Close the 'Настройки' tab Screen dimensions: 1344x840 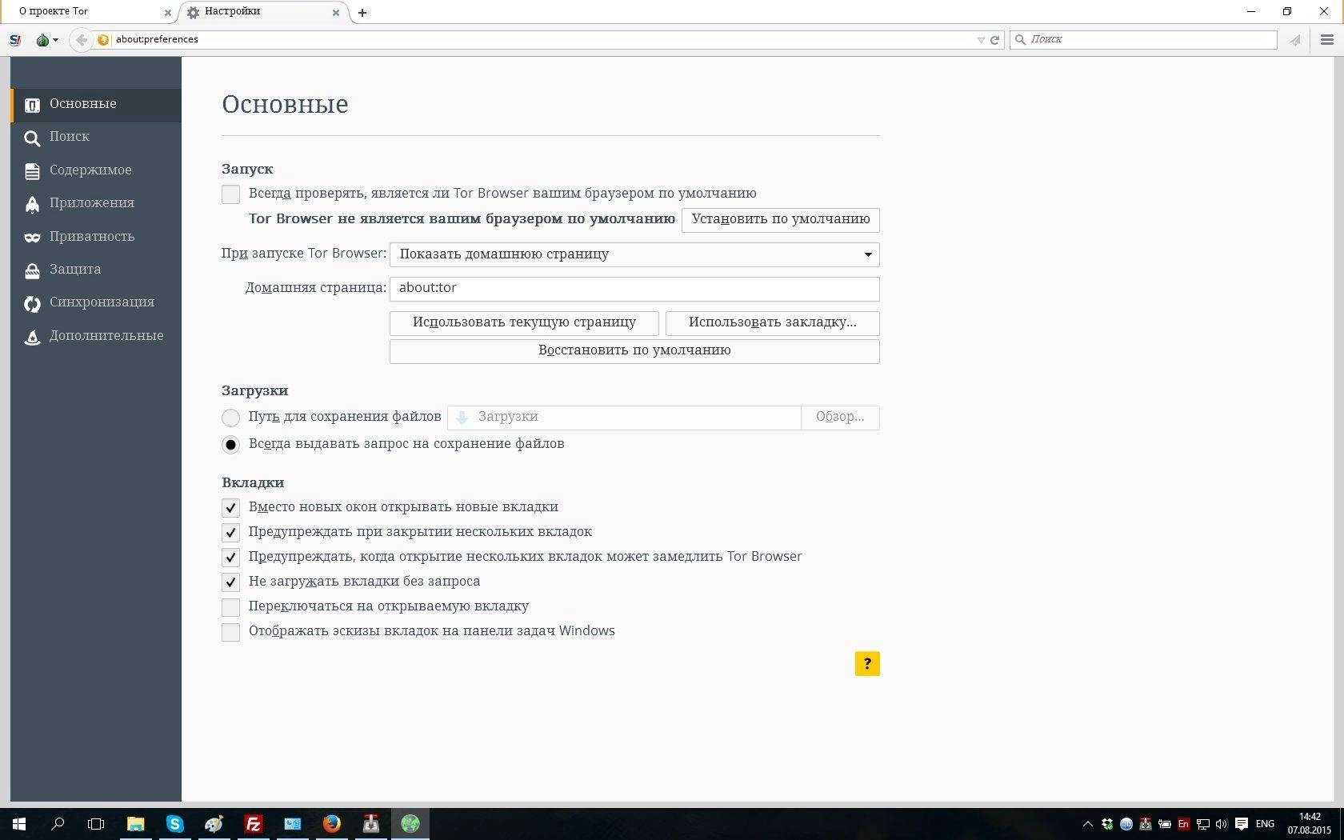[336, 12]
